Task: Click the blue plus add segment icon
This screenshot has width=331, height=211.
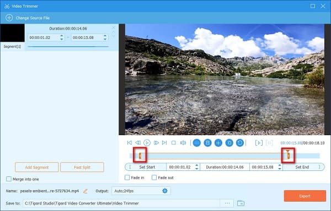Action: 218,143
